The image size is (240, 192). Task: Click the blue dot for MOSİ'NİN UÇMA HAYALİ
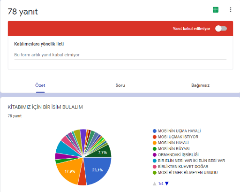[x=155, y=131]
